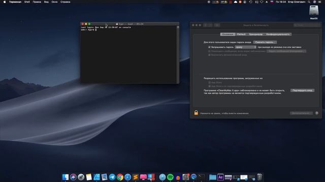325x182 pixels.
Task: Open the Apple menu
Action: click(x=5, y=2)
